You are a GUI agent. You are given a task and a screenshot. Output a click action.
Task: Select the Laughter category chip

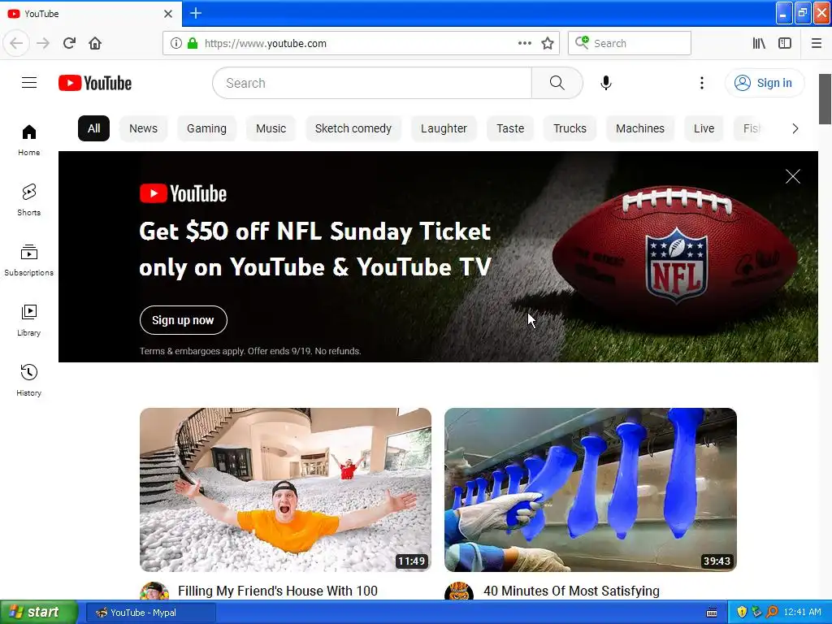pyautogui.click(x=444, y=128)
